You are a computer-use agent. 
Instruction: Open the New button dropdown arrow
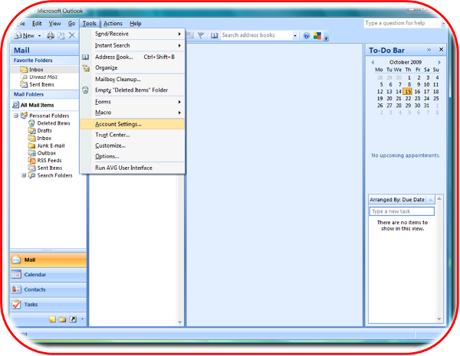(40, 36)
